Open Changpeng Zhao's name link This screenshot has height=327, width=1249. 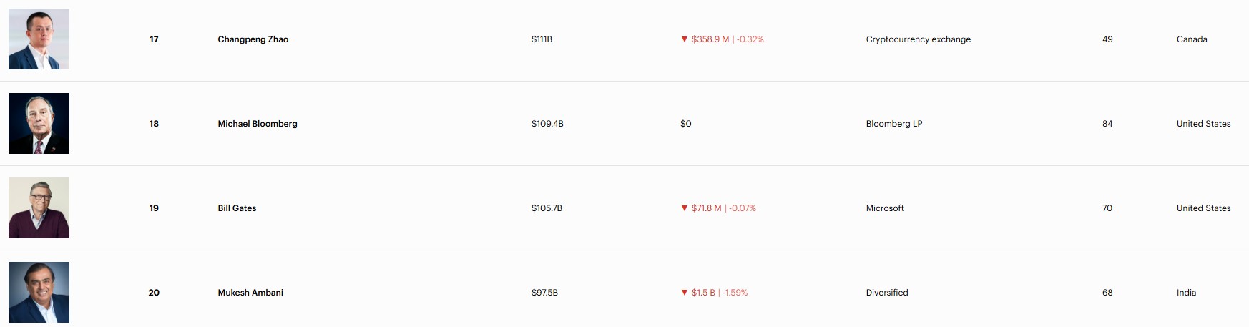point(253,39)
